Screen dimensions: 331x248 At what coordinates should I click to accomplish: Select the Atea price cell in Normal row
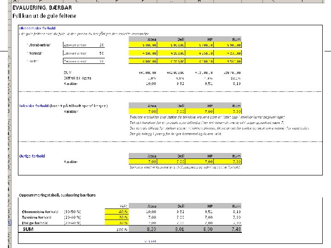143,53
